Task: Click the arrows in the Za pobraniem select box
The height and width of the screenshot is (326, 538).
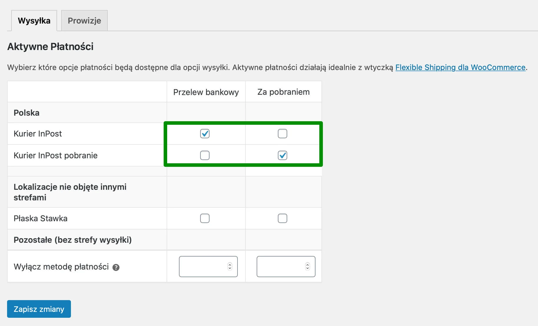Action: 308,267
